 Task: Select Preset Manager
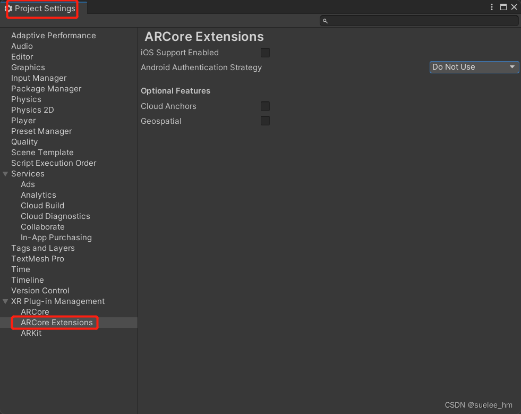tap(41, 131)
